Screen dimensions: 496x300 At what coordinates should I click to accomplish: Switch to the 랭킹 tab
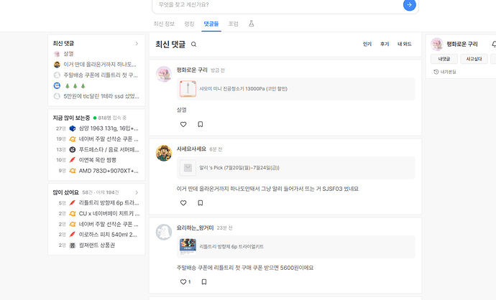point(189,24)
